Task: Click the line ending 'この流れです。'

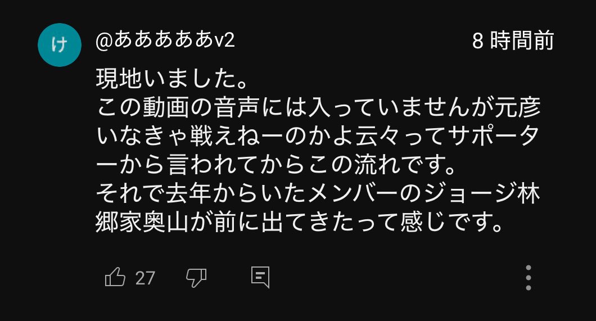Action: click(x=276, y=164)
